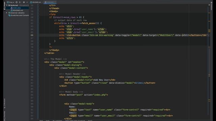Switch to the README.md editor tab
This screenshot has width=216, height=121.
pos(35,2)
